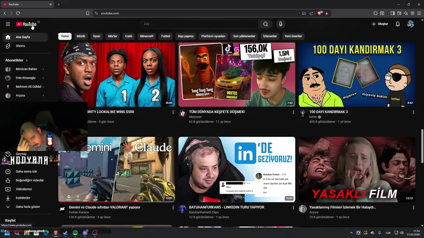424x238 pixels.
Task: Open the YouTube hamburger guide menu
Action: 8,24
